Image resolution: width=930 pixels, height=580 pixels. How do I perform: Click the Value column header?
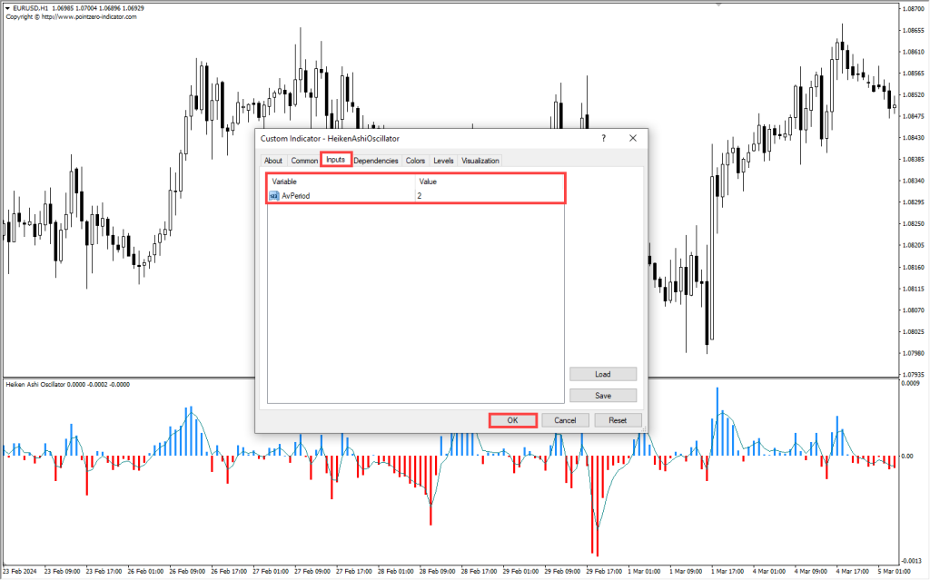pyautogui.click(x=490, y=182)
